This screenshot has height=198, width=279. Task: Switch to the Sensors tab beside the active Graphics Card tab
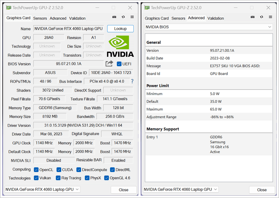(x=40, y=18)
